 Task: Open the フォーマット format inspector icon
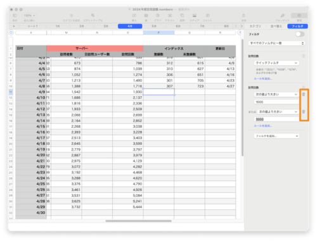pyautogui.click(x=282, y=16)
